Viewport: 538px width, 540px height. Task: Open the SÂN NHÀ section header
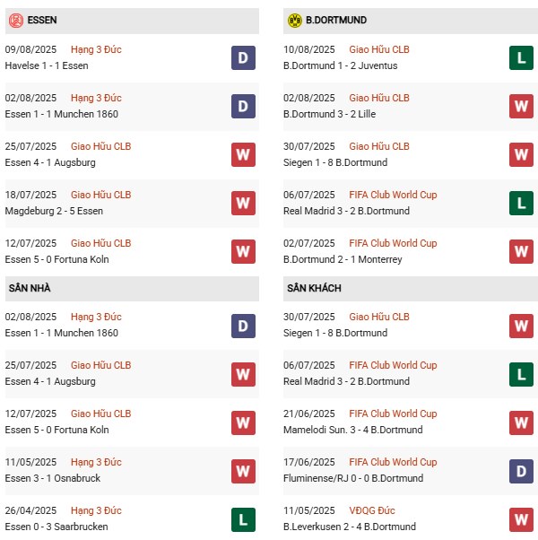pyautogui.click(x=28, y=288)
